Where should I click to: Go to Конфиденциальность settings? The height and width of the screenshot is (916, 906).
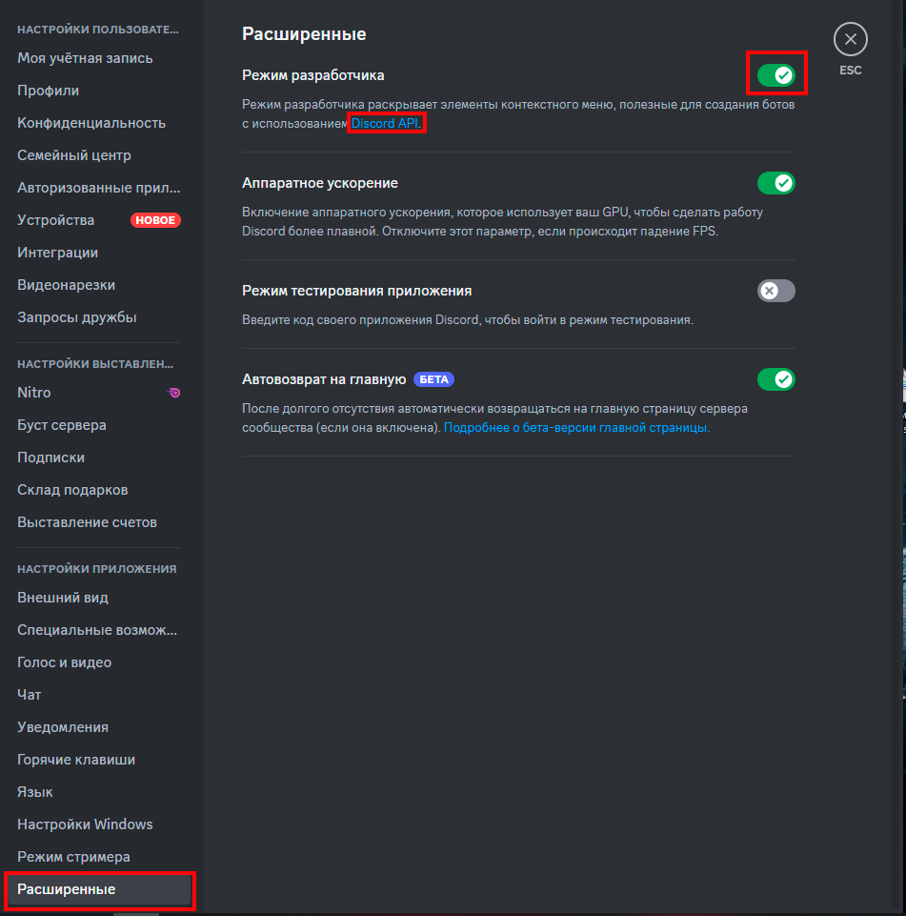pos(91,123)
